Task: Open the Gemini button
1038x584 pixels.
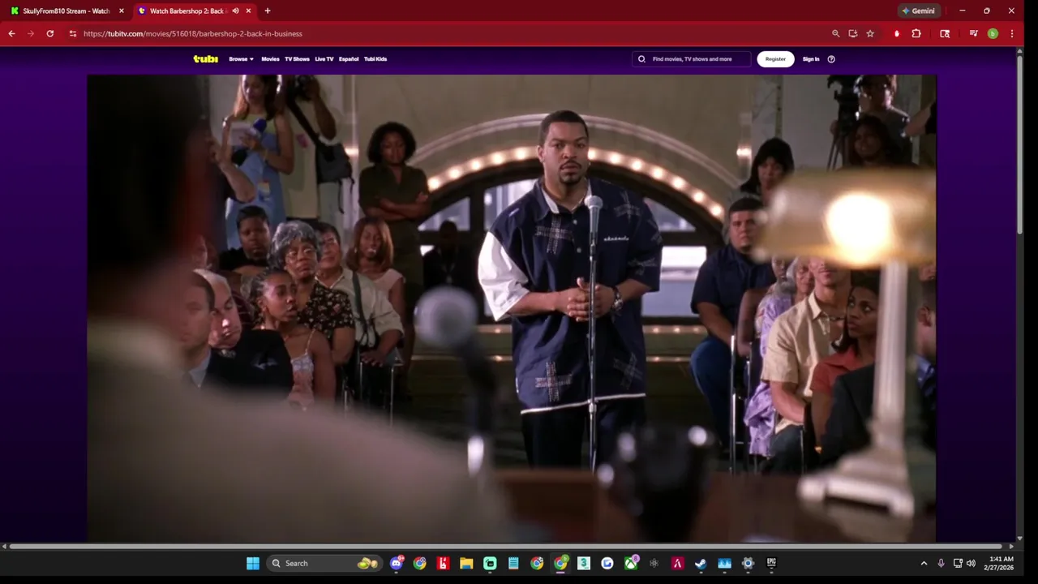Action: [918, 11]
